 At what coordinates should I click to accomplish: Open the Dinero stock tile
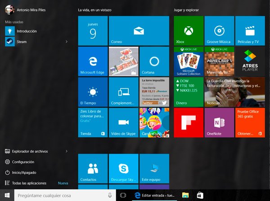pyautogui.click(x=189, y=92)
